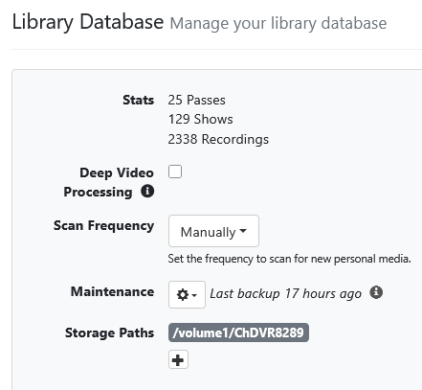Select the Maintenance label
The height and width of the screenshot is (390, 422).
click(112, 291)
